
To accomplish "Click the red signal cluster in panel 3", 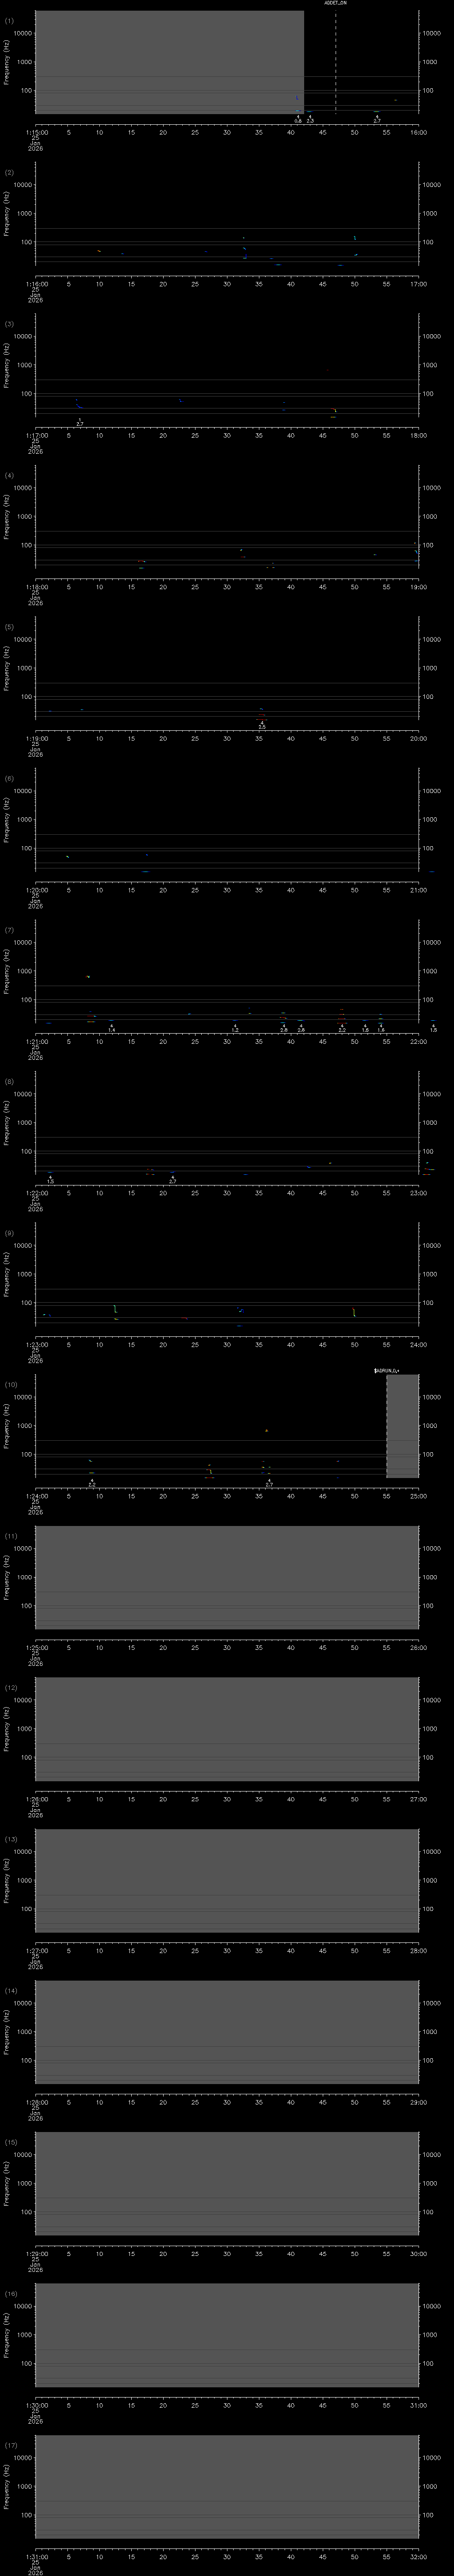I will point(334,410).
